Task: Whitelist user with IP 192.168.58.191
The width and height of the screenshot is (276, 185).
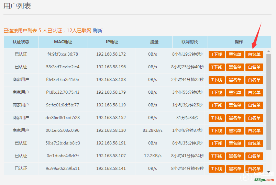Action: [x=254, y=143]
